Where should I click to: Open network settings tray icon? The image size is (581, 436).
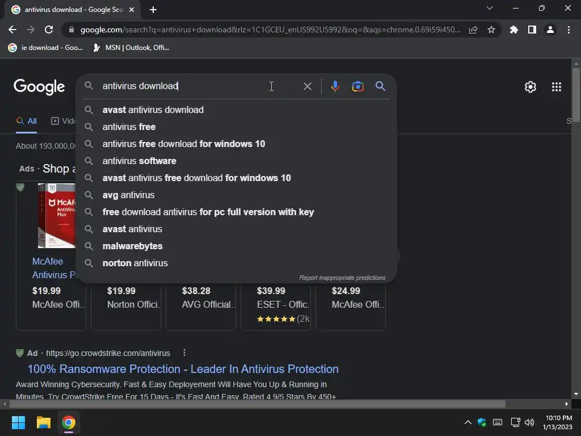point(515,422)
